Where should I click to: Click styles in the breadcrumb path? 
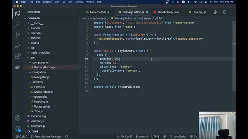pyautogui.click(x=147, y=19)
